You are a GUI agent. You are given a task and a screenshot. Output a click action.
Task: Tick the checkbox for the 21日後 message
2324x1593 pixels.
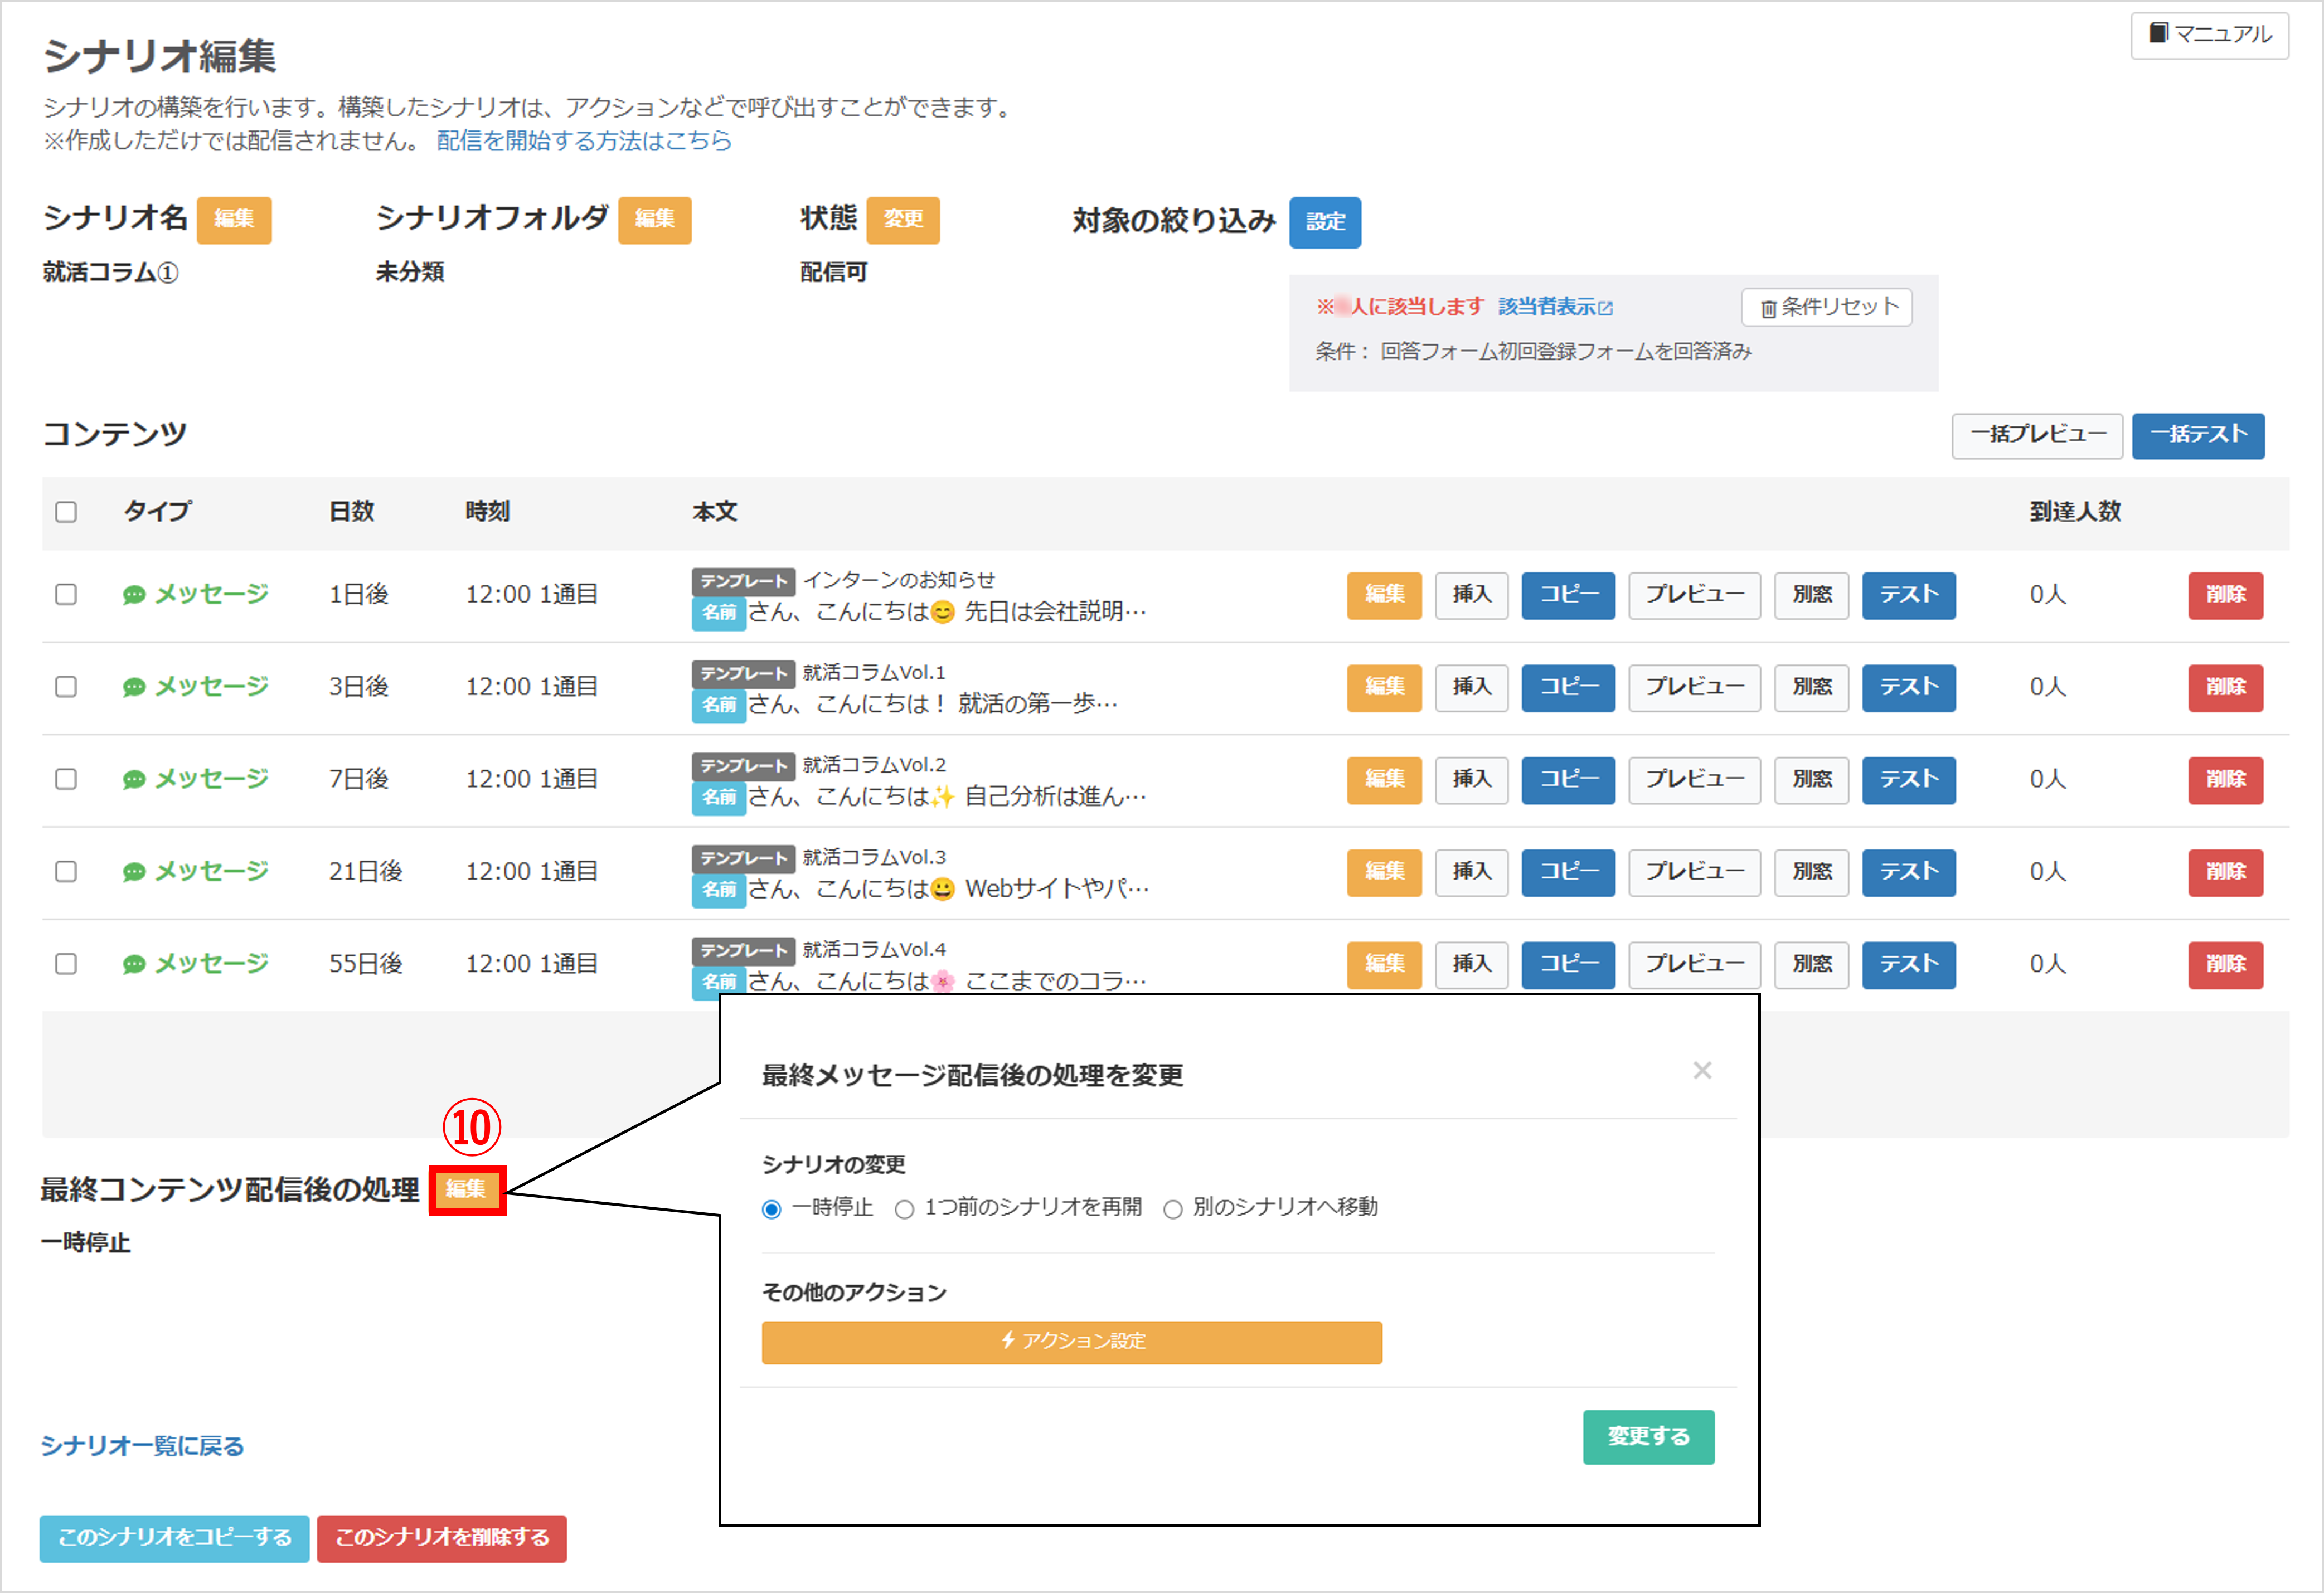point(66,872)
